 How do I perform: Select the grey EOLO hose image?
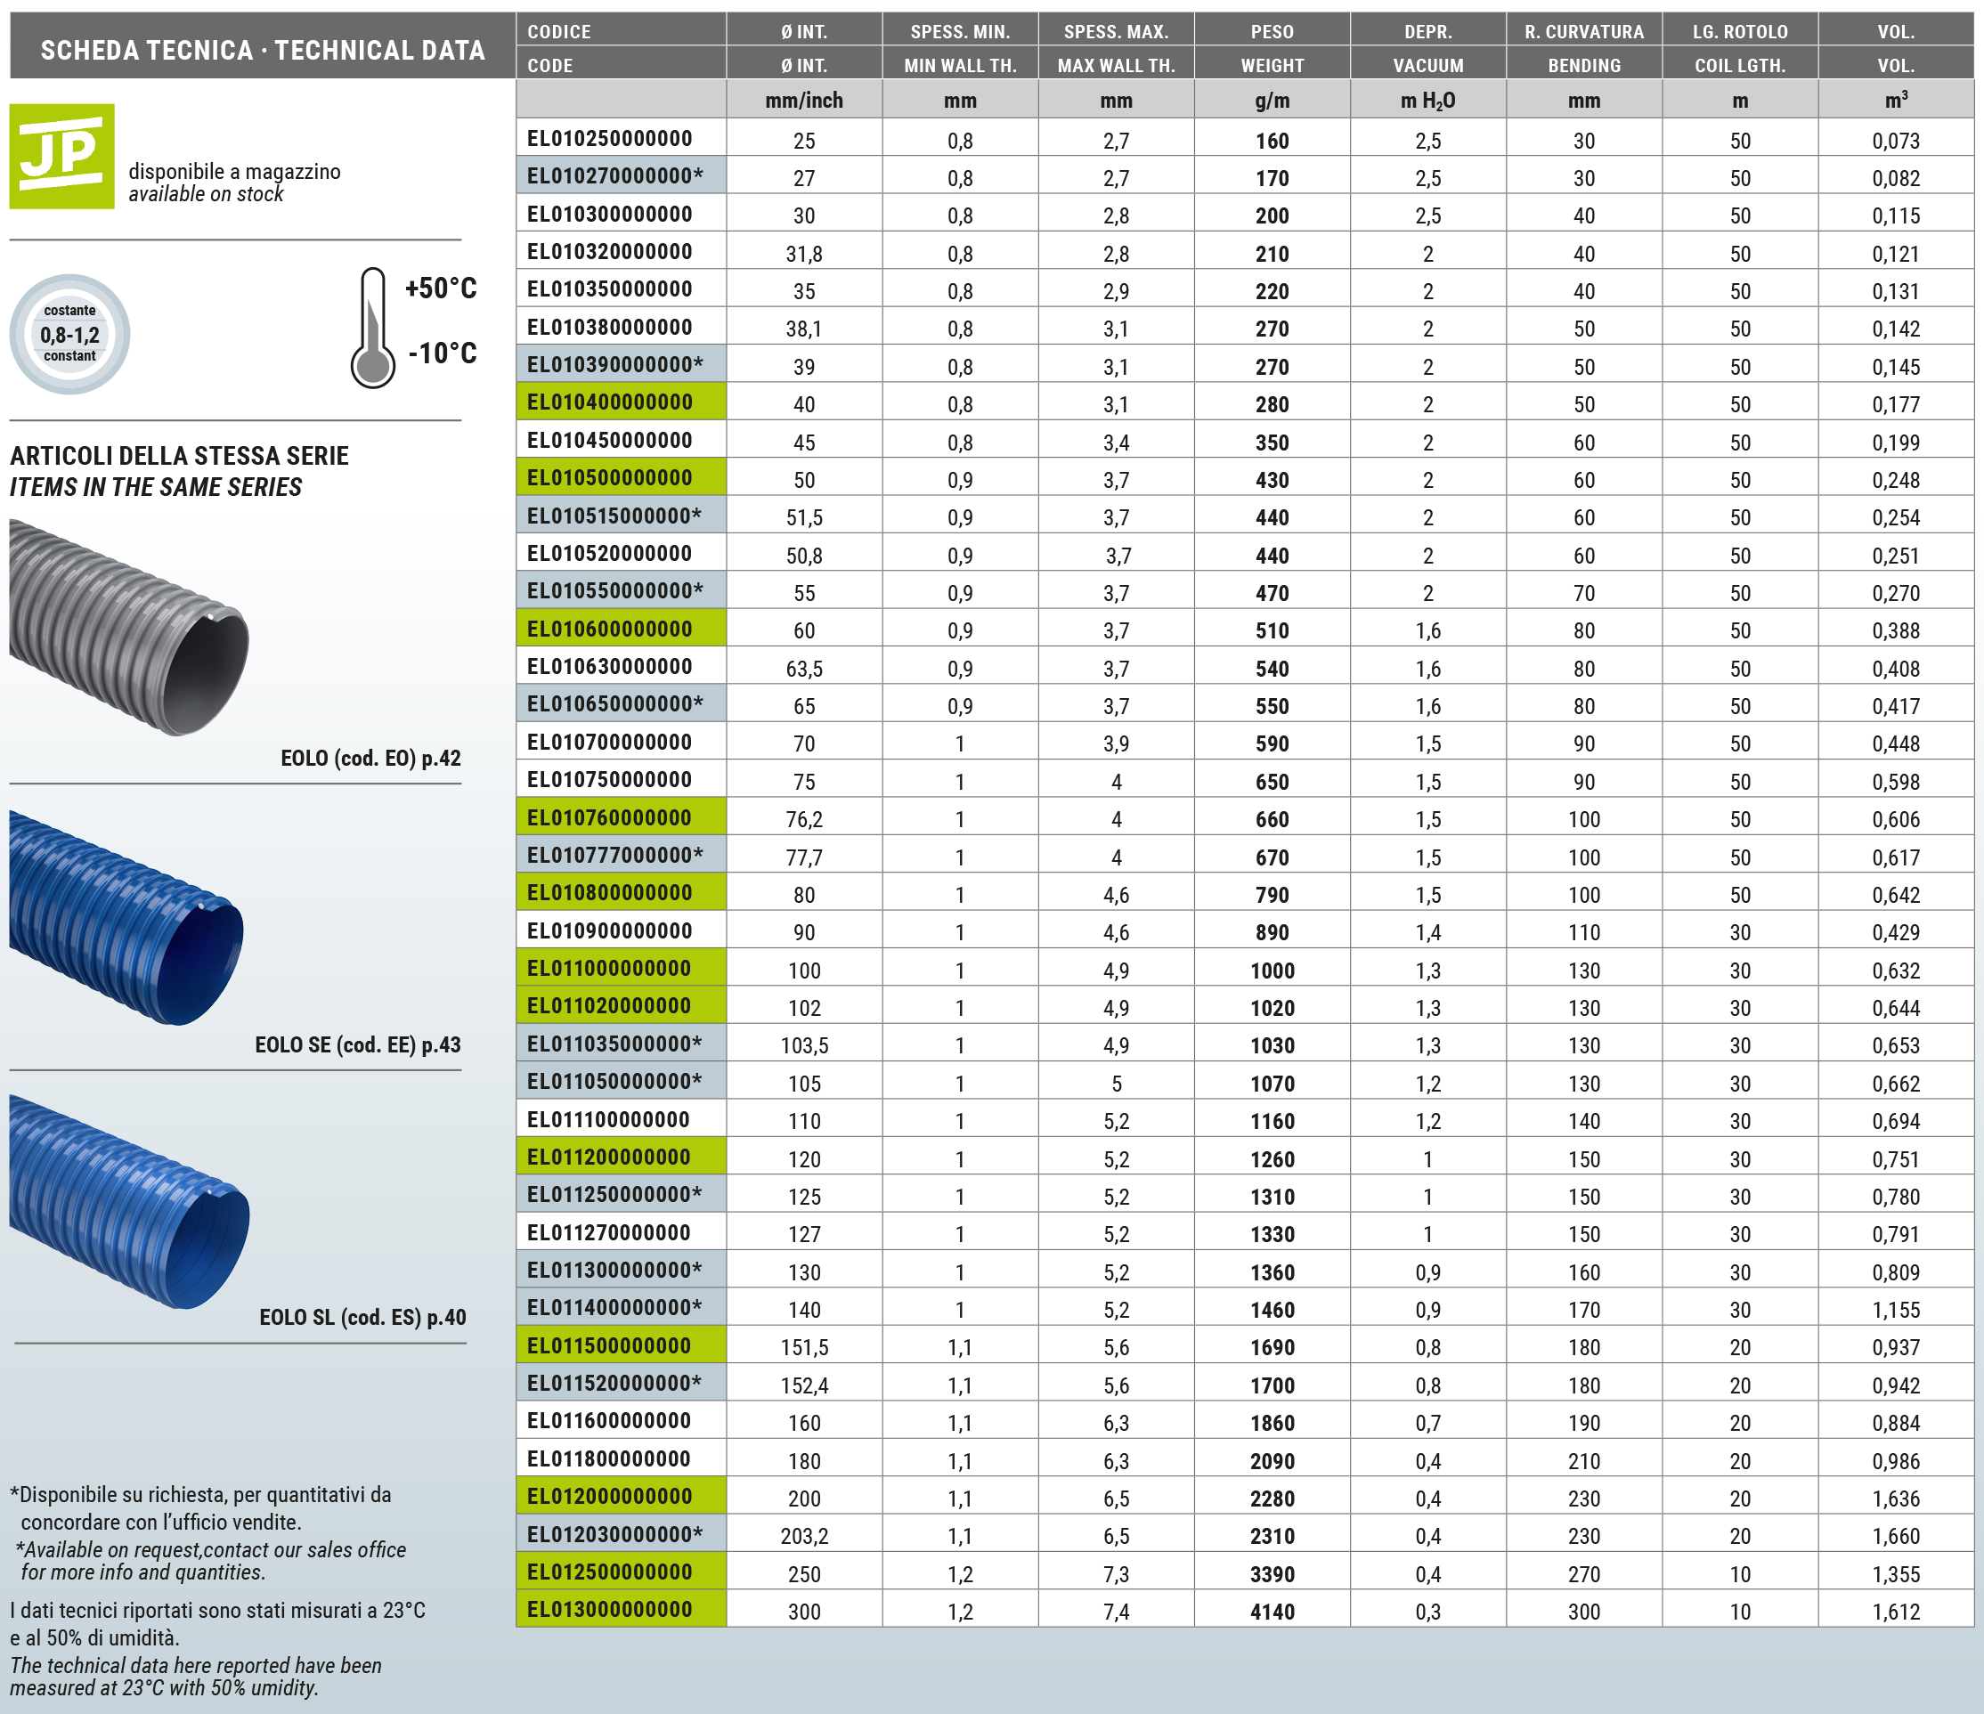pyautogui.click(x=129, y=627)
